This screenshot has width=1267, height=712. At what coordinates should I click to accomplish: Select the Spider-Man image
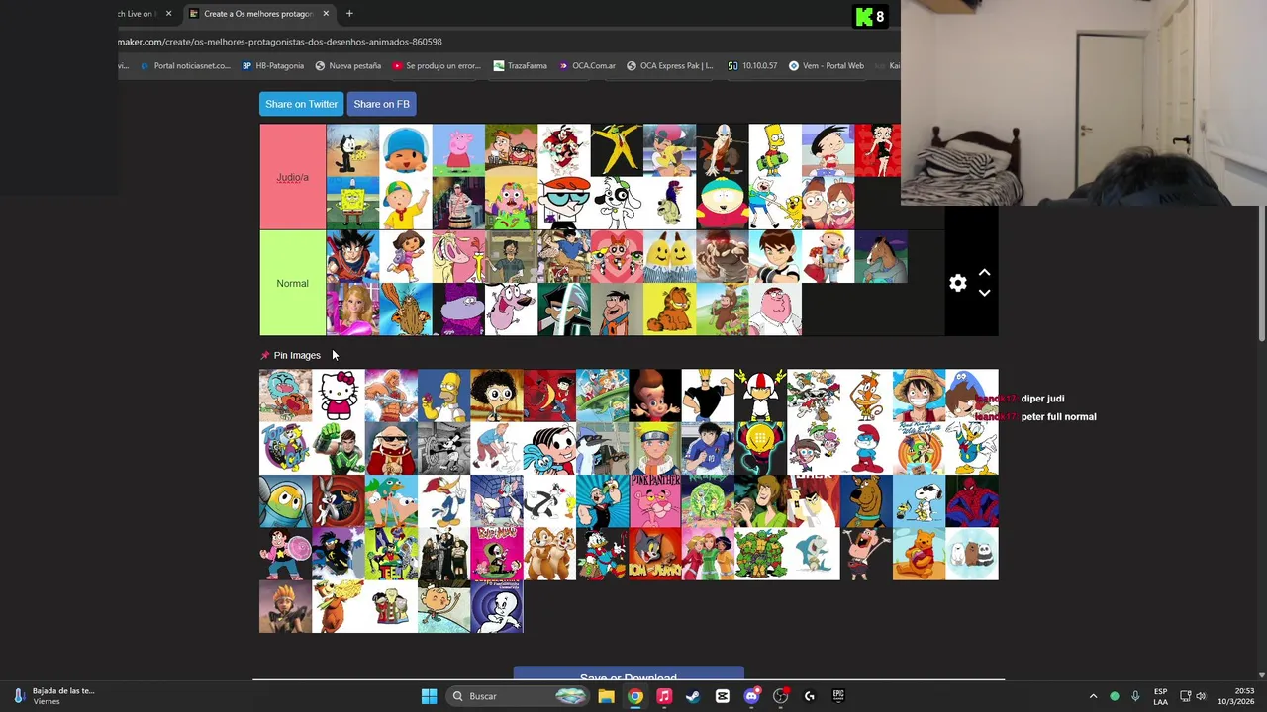tap(972, 501)
